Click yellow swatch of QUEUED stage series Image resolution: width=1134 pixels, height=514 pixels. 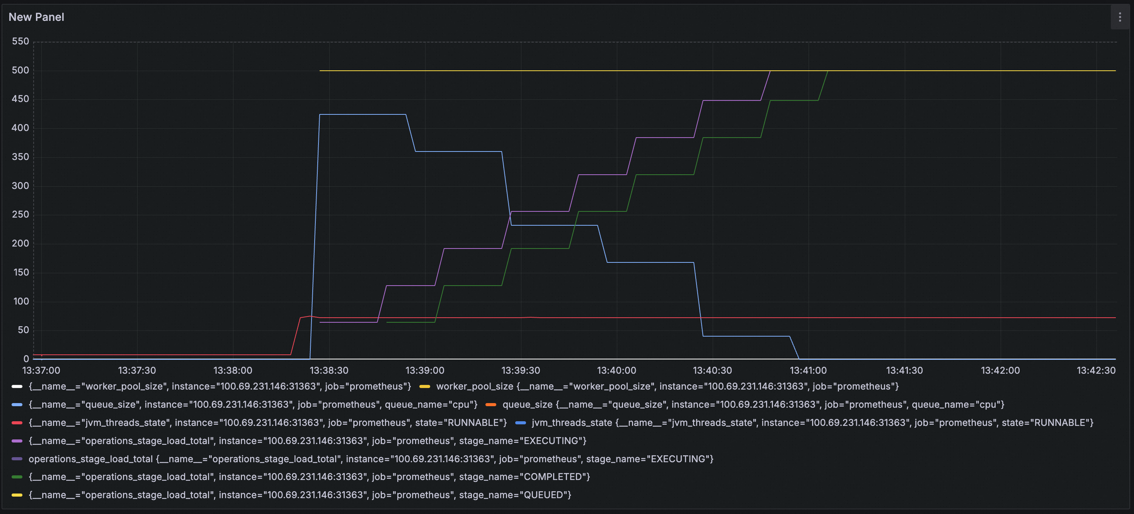pyautogui.click(x=17, y=495)
